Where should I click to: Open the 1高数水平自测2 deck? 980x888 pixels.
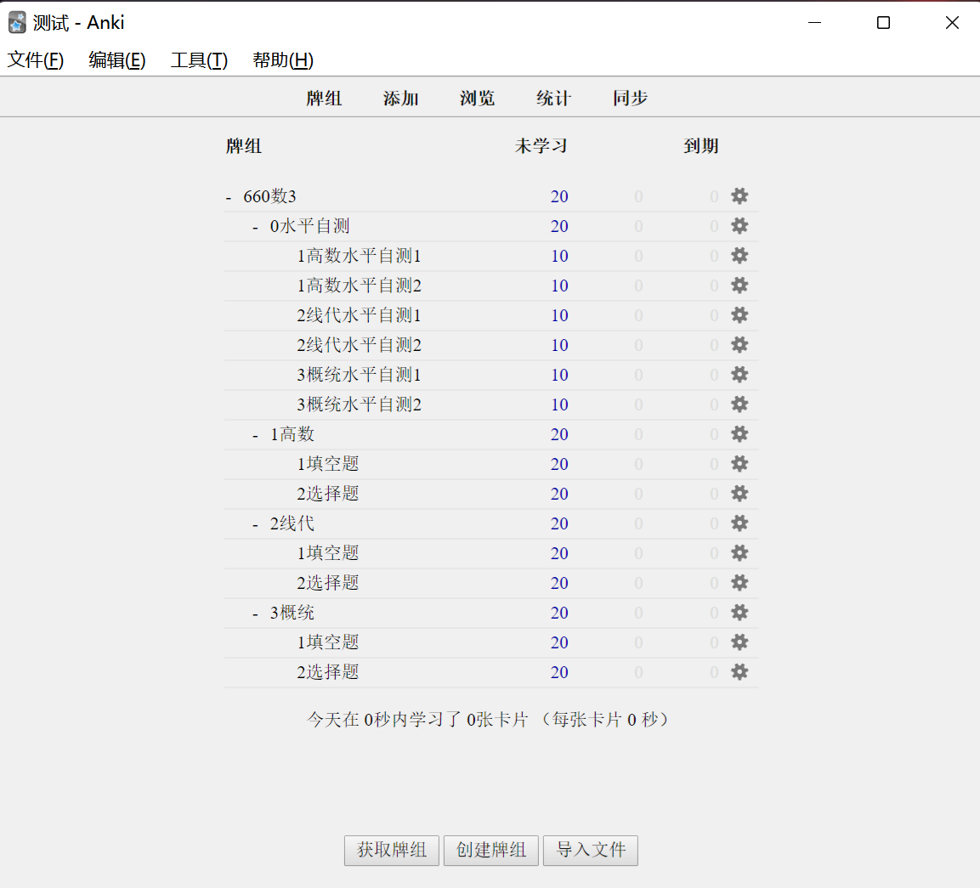[359, 286]
